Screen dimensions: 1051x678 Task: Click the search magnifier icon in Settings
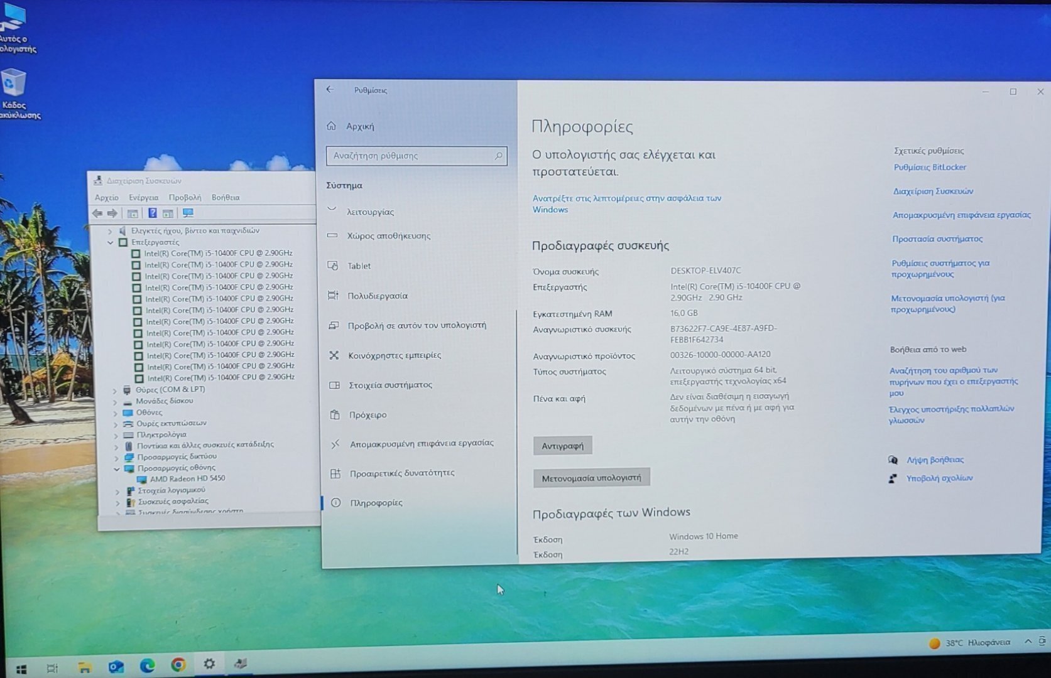(x=498, y=156)
